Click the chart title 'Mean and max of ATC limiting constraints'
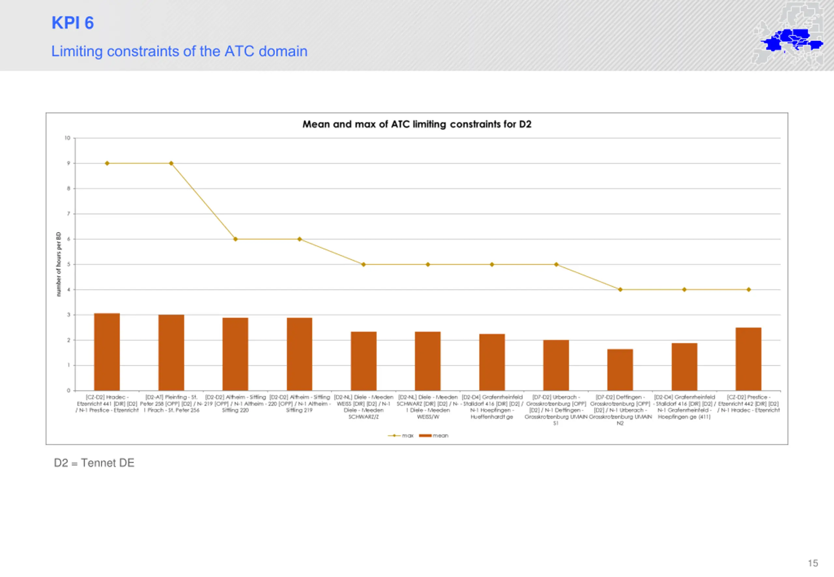Image resolution: width=834 pixels, height=577 pixels. [417, 124]
